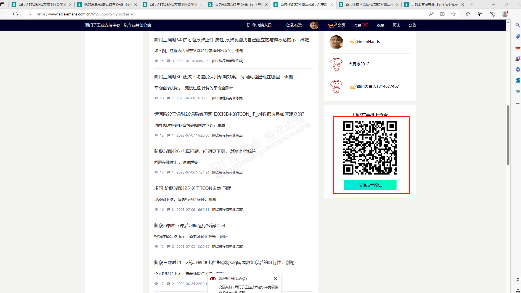
Task: Open browser Collections
Action: tap(480, 14)
